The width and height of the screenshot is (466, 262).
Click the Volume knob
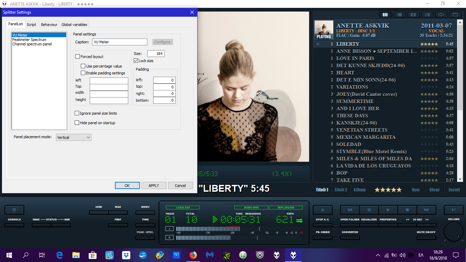453,232
